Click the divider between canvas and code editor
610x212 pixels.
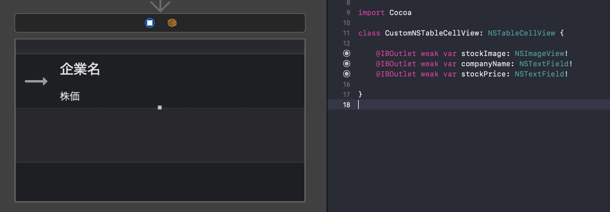(327, 106)
